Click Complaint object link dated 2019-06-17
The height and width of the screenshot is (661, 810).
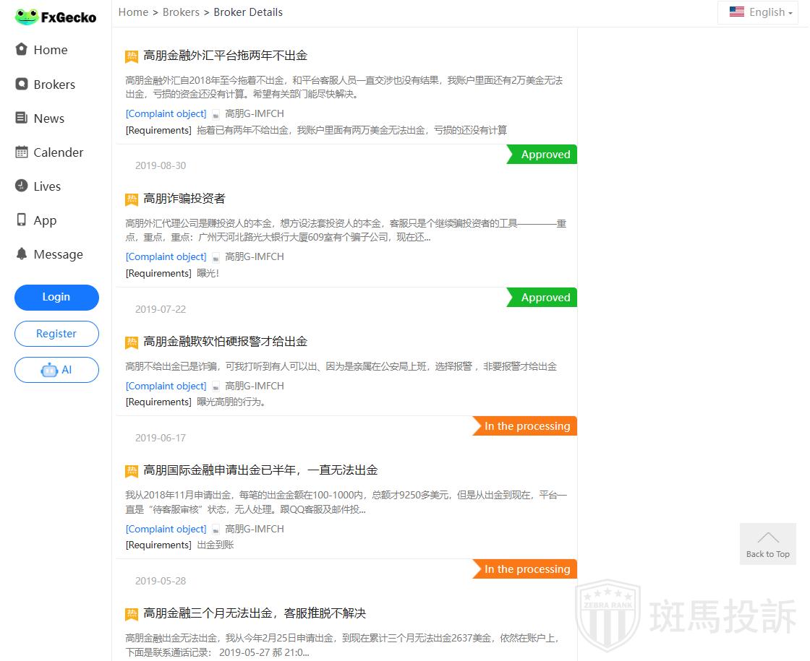(166, 529)
